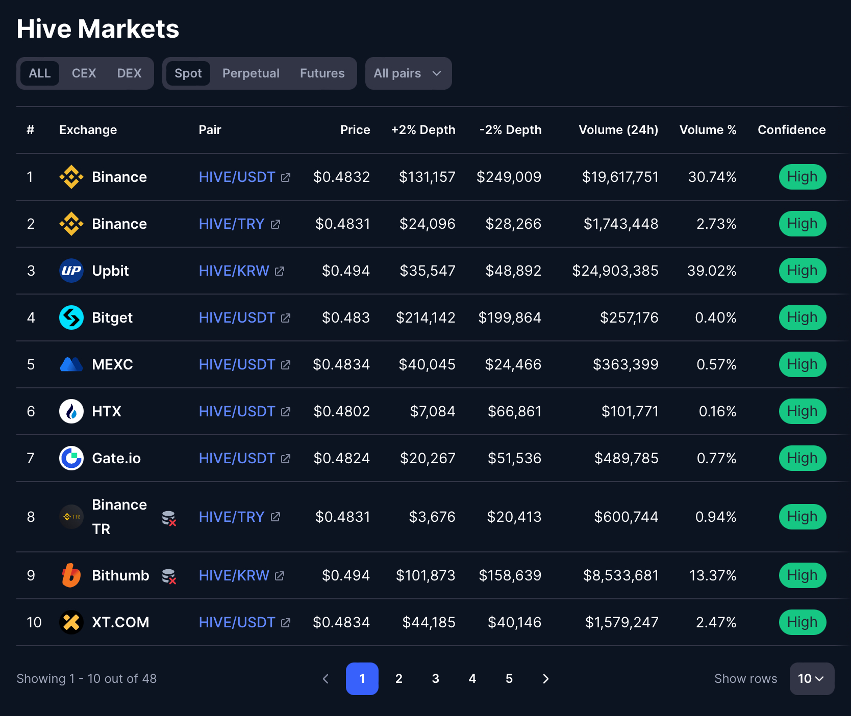The width and height of the screenshot is (851, 716).
Task: Click the Gate.io logo icon
Action: point(71,458)
